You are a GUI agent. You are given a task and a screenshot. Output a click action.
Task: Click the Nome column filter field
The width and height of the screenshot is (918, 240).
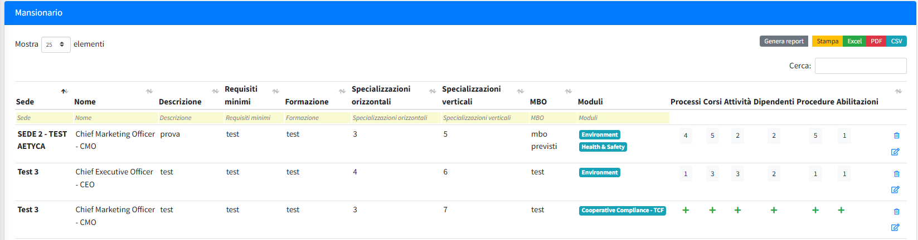tap(115, 118)
